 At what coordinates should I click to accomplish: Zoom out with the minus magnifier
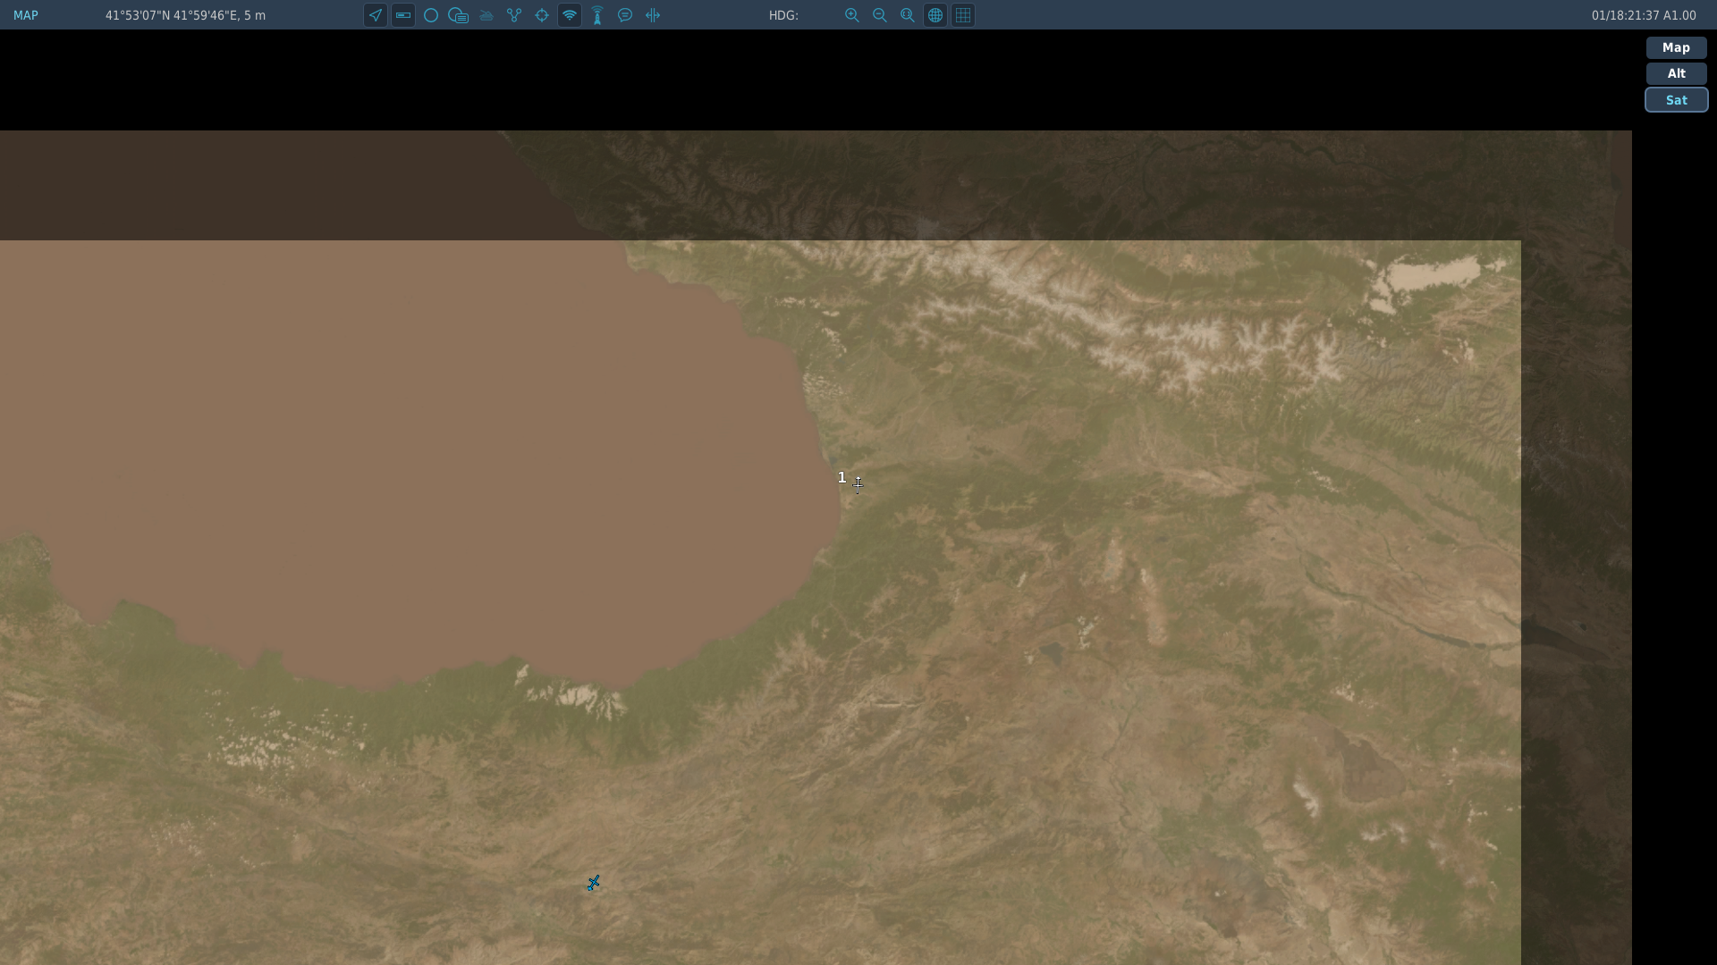pyautogui.click(x=880, y=15)
